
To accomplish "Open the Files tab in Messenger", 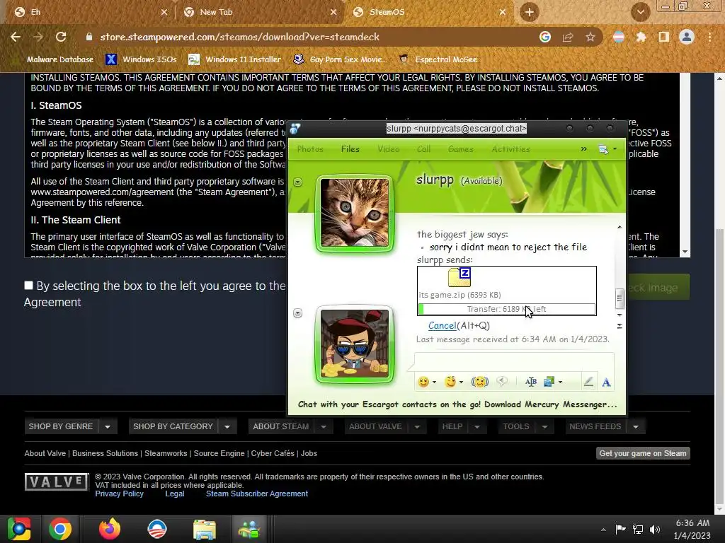I will tap(350, 149).
